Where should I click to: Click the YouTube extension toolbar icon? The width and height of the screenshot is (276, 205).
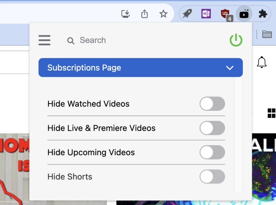244,14
